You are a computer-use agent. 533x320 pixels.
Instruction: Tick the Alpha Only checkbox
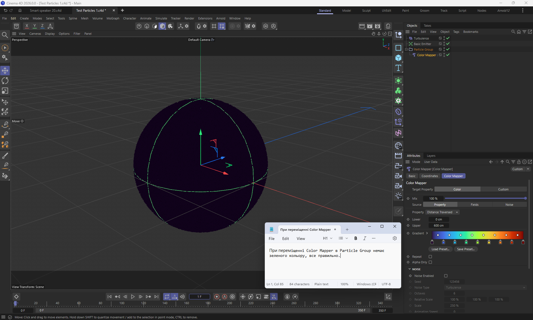pyautogui.click(x=430, y=262)
